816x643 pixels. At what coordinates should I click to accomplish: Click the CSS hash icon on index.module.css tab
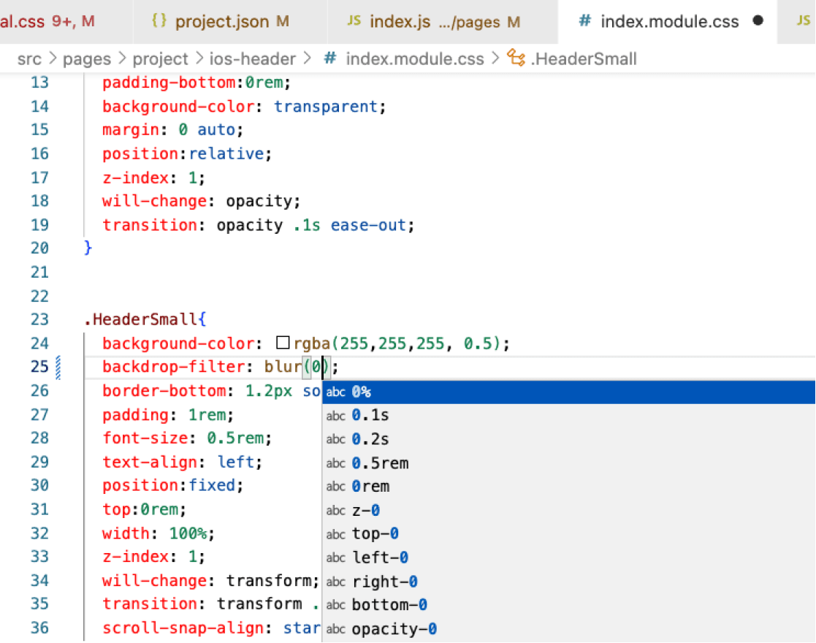click(584, 21)
